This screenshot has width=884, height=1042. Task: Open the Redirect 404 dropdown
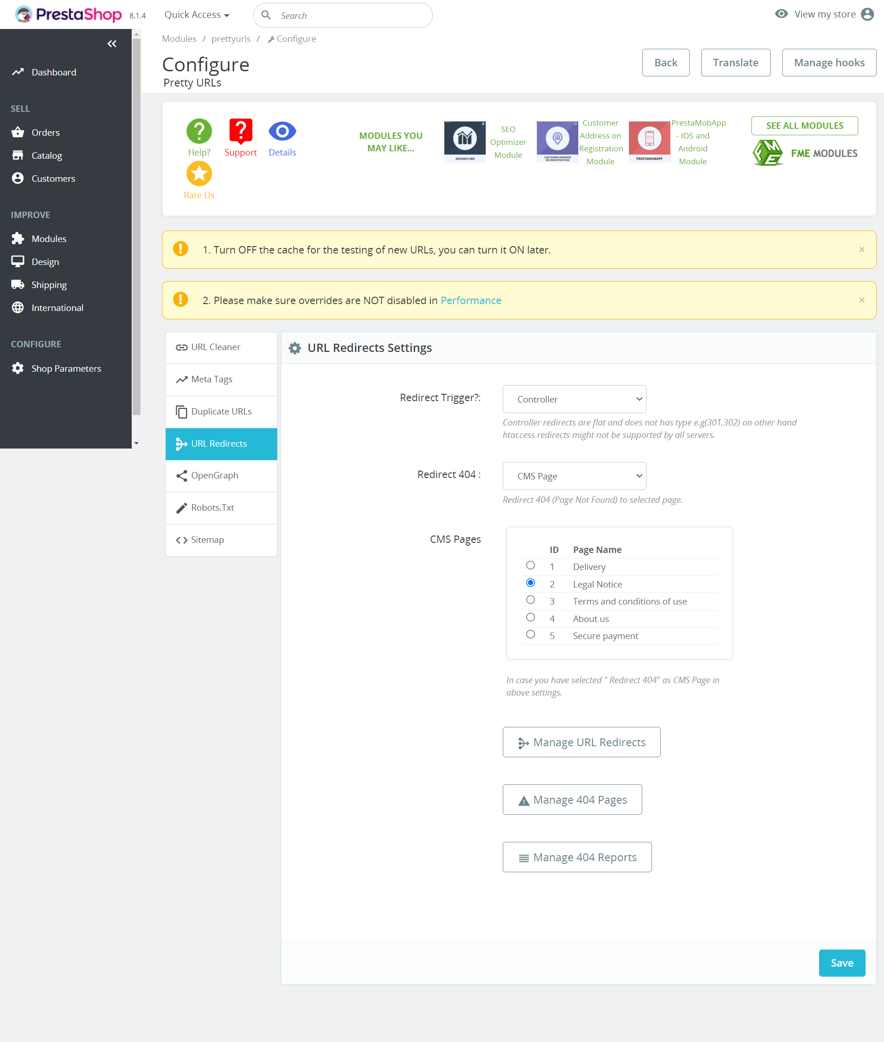[574, 476]
